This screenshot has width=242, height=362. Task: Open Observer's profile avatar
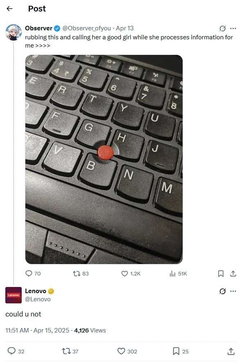pyautogui.click(x=14, y=32)
